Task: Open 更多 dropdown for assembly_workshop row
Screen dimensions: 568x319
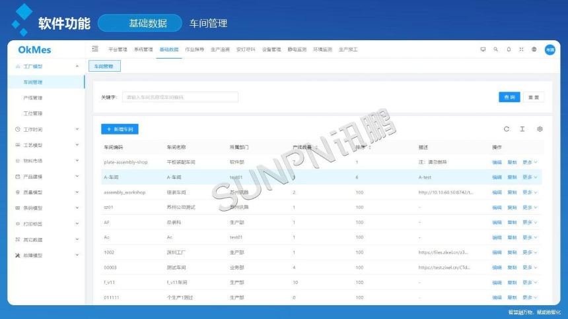Action: (x=530, y=192)
